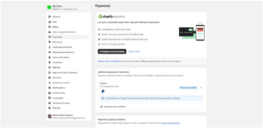Click the plus icon beside Add payment method
The image size is (263, 128).
coord(101,107)
